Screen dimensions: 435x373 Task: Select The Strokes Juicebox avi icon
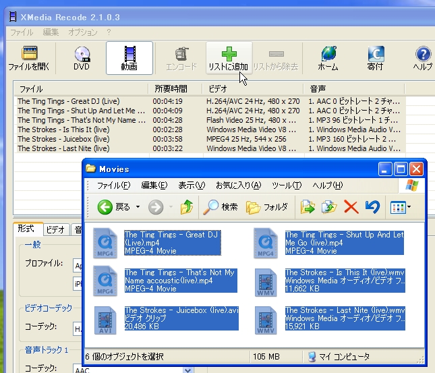click(x=105, y=320)
